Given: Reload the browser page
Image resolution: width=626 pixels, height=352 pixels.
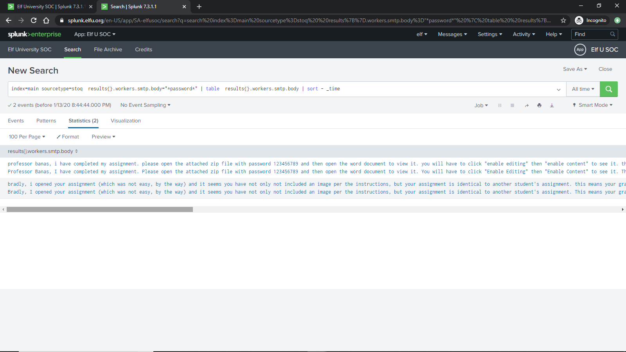Looking at the screenshot, I should point(34,20).
